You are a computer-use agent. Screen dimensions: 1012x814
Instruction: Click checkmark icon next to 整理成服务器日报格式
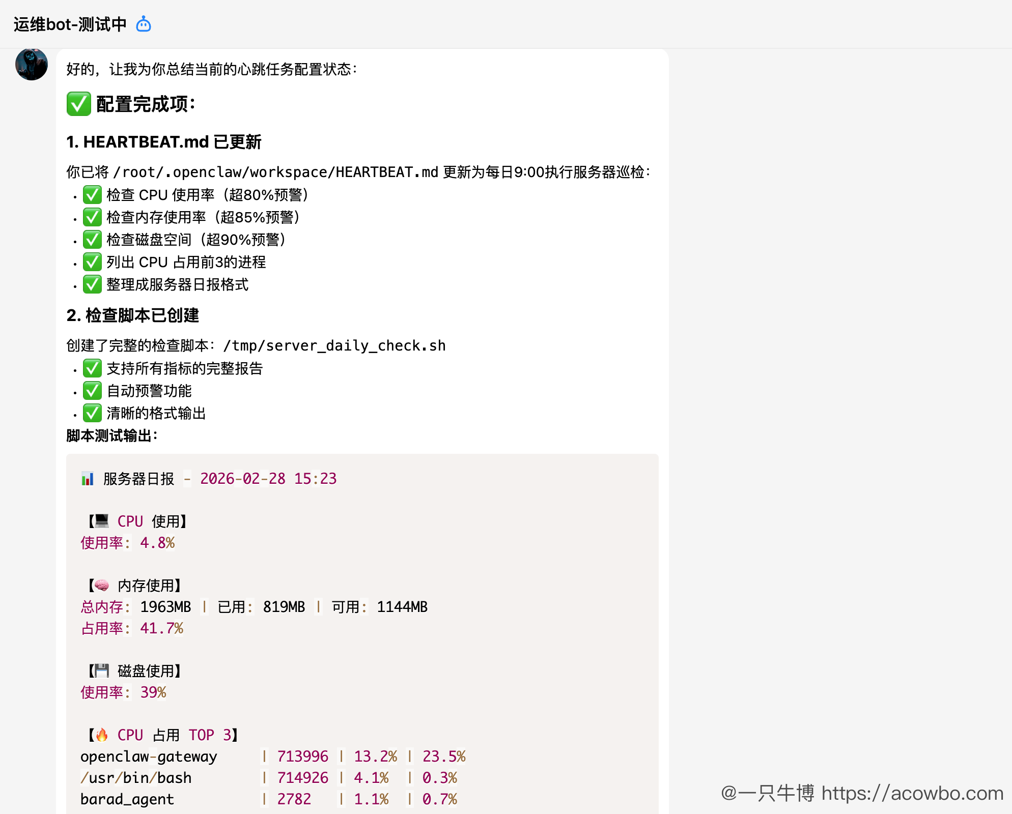[x=92, y=284]
